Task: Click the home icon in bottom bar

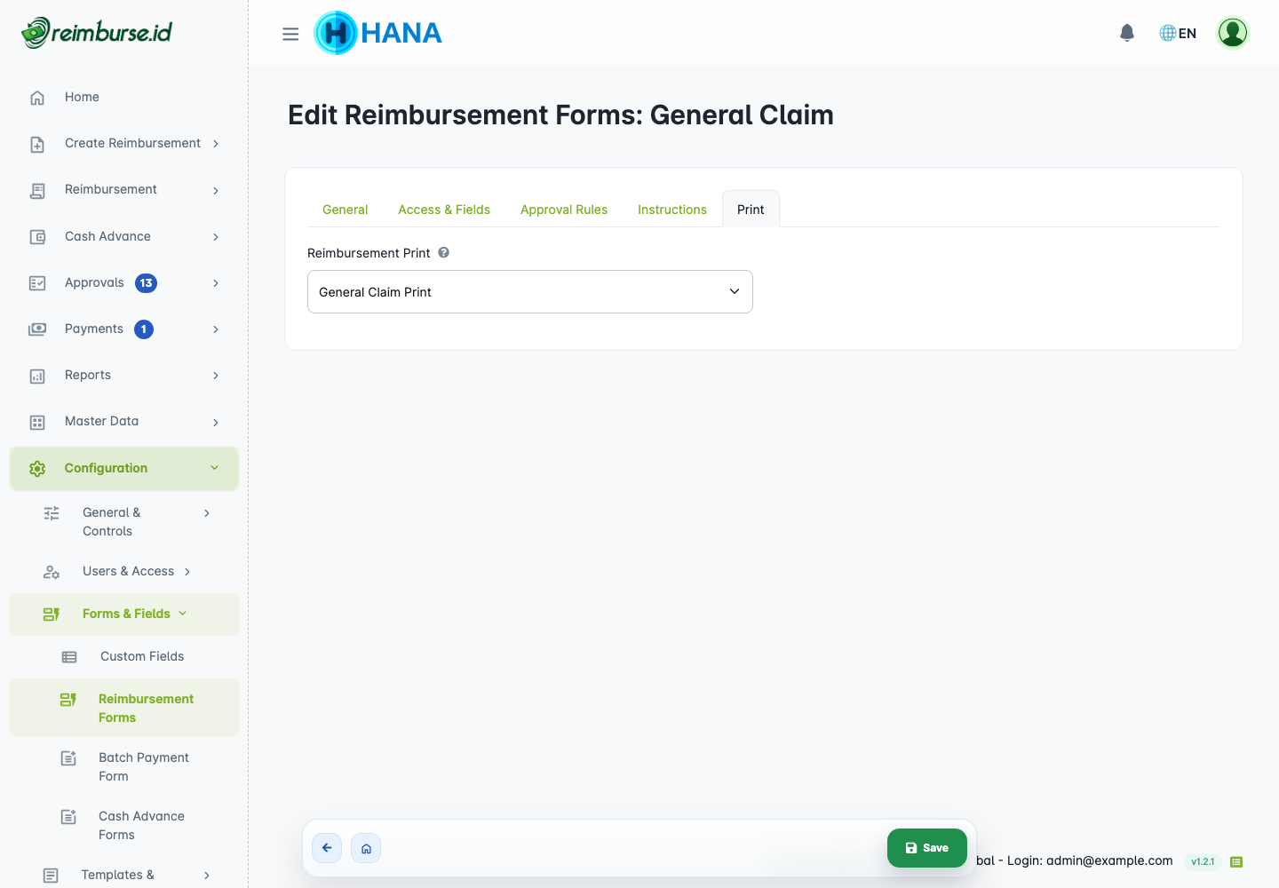Action: point(366,848)
